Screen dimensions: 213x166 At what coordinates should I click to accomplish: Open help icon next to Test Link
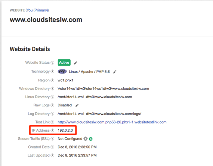click(x=52, y=122)
